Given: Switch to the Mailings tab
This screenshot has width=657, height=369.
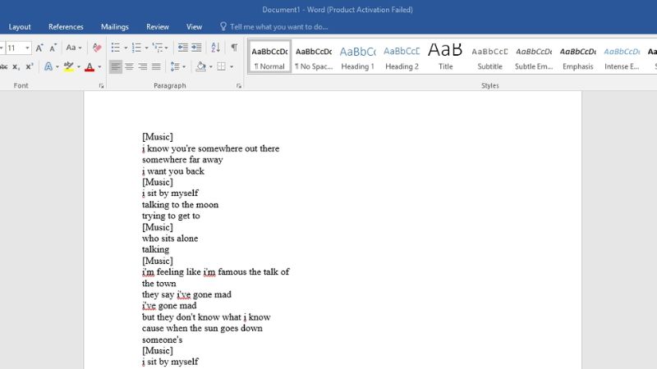Looking at the screenshot, I should (115, 27).
